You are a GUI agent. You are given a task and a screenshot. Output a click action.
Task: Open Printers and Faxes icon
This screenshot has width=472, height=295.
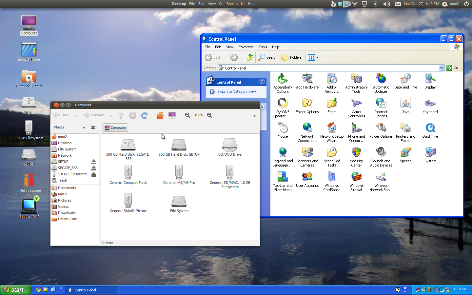(405, 132)
